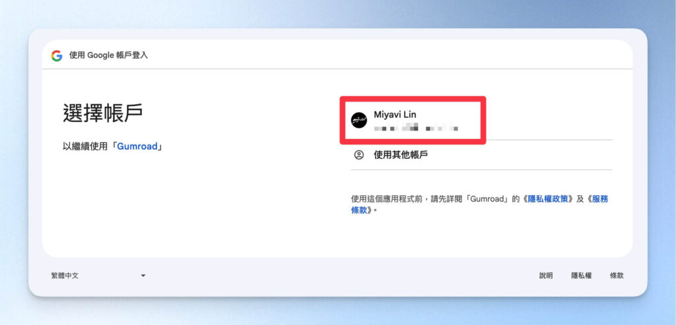Click the 選擇帳戶 heading text
The height and width of the screenshot is (325, 676).
click(x=102, y=113)
